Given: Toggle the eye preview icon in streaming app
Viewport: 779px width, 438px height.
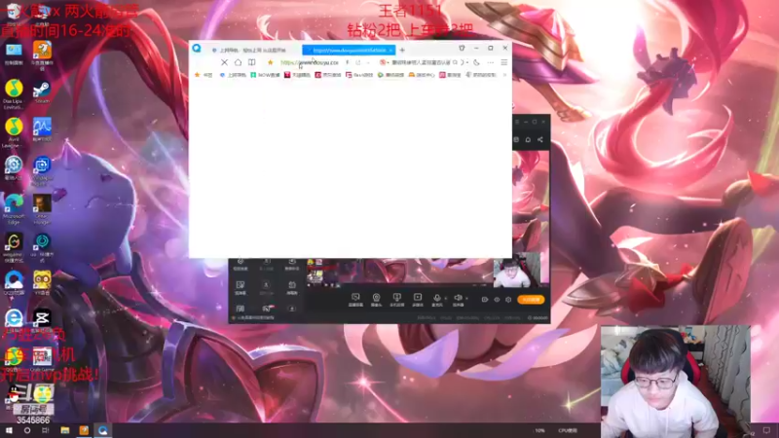Looking at the screenshot, I should pos(497,300).
